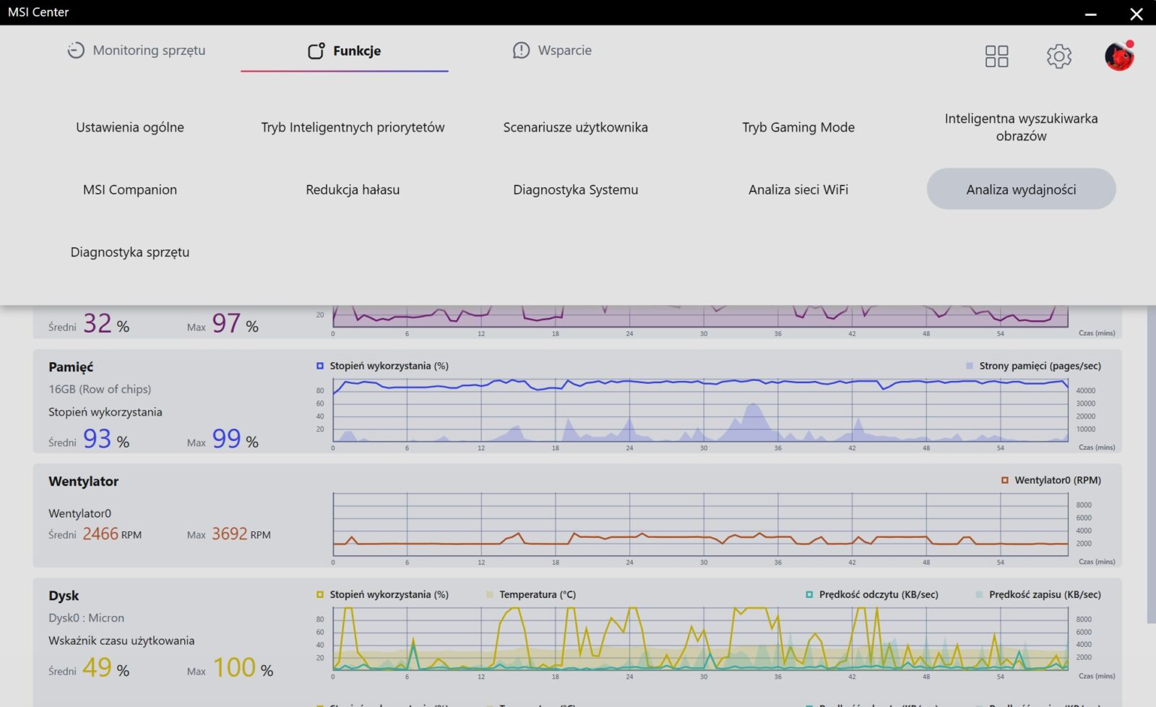Viewport: 1156px width, 707px height.
Task: Launch MSI Companion
Action: 130,189
